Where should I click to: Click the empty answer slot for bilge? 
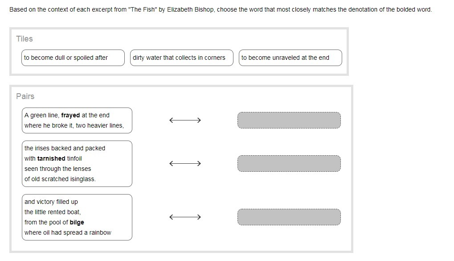point(289,217)
